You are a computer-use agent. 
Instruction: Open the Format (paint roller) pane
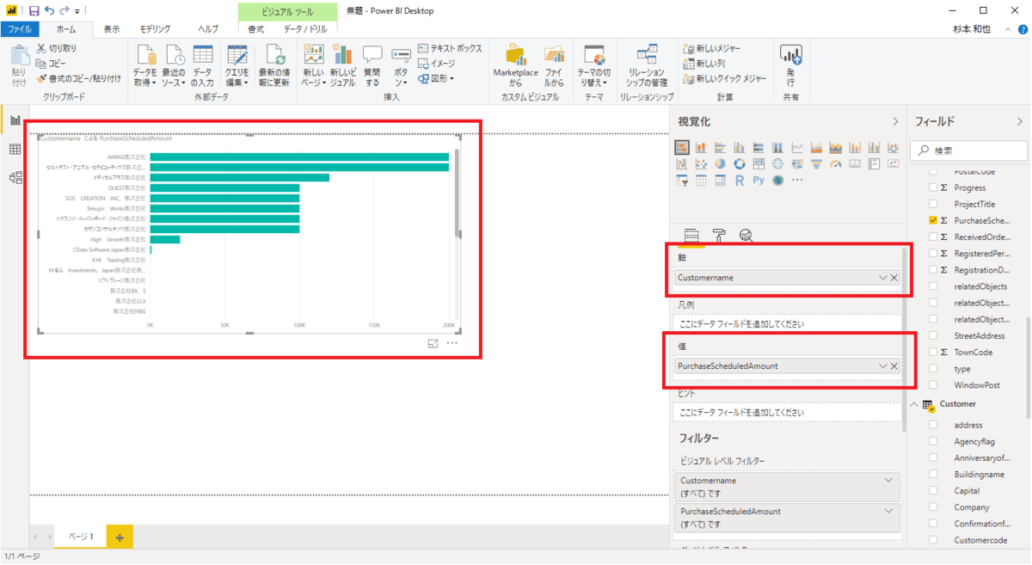click(720, 236)
